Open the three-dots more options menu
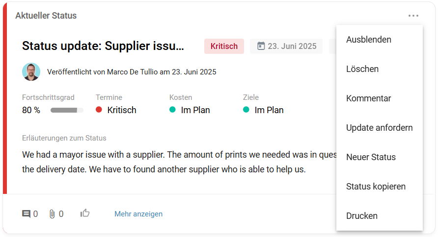 coord(413,16)
